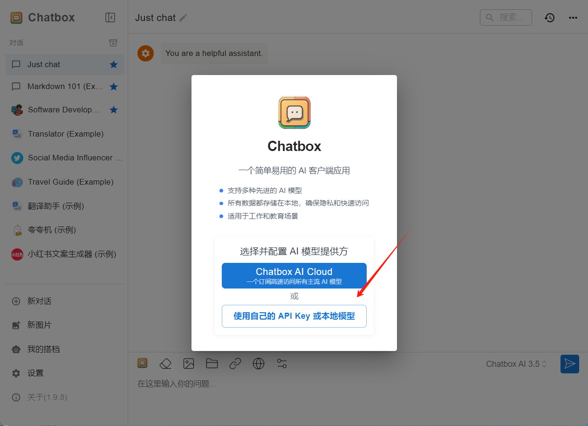Click the archive/clear conversations icon beside 对话
This screenshot has width=588, height=426.
tap(113, 43)
